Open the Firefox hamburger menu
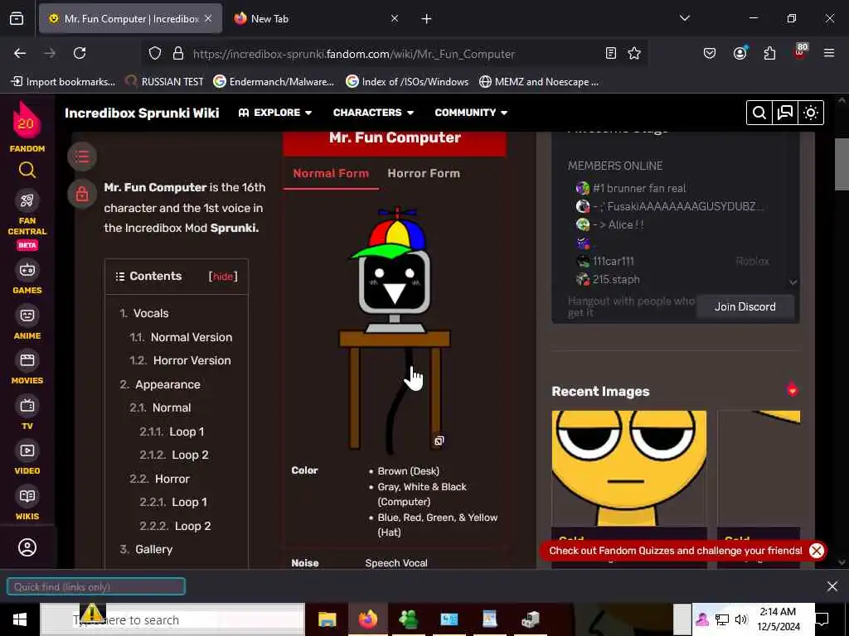This screenshot has width=849, height=636. 829,53
